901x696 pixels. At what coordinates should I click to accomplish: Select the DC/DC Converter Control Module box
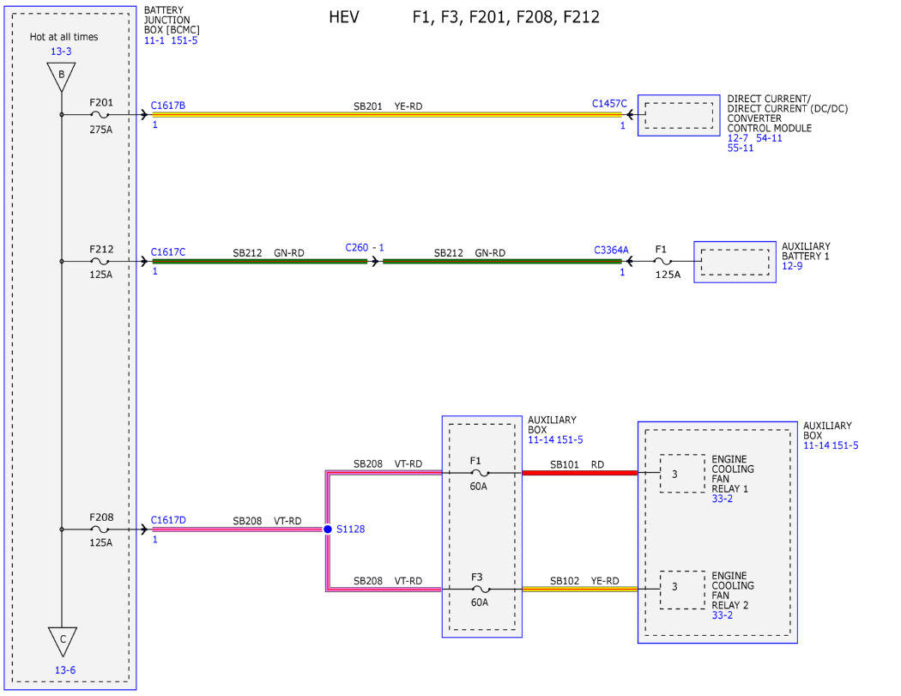[x=679, y=116]
